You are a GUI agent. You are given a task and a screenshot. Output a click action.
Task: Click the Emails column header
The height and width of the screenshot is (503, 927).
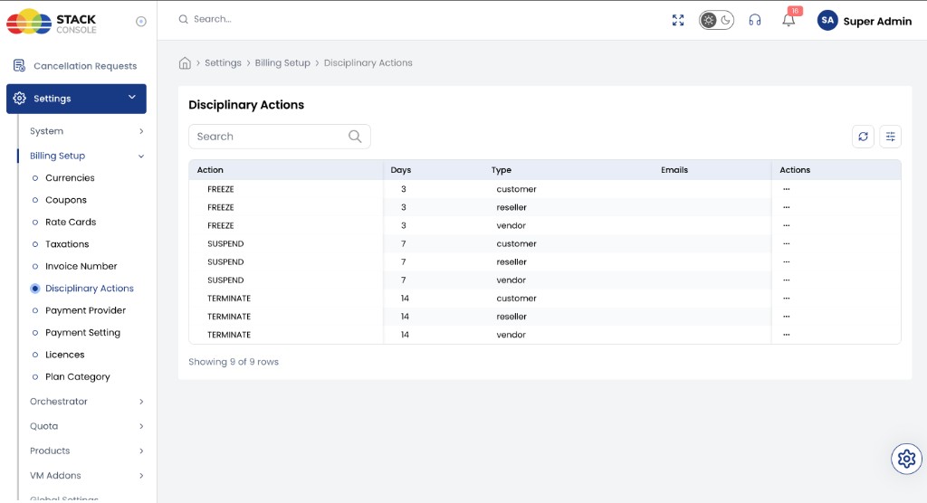pyautogui.click(x=674, y=170)
